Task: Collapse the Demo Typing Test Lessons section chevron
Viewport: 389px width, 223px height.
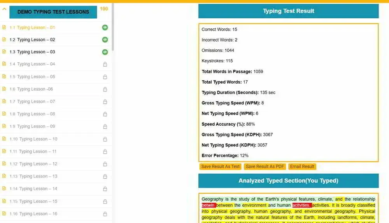Action: [4, 10]
